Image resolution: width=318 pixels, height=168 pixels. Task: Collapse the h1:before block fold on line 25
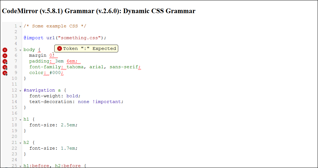tap(20, 166)
